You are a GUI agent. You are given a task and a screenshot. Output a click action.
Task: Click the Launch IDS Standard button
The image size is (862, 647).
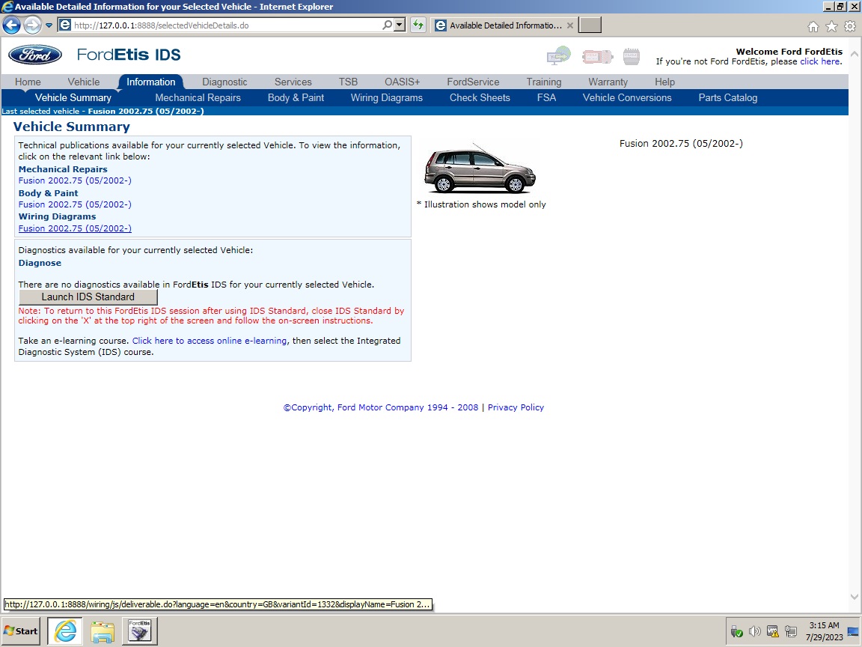pos(88,297)
